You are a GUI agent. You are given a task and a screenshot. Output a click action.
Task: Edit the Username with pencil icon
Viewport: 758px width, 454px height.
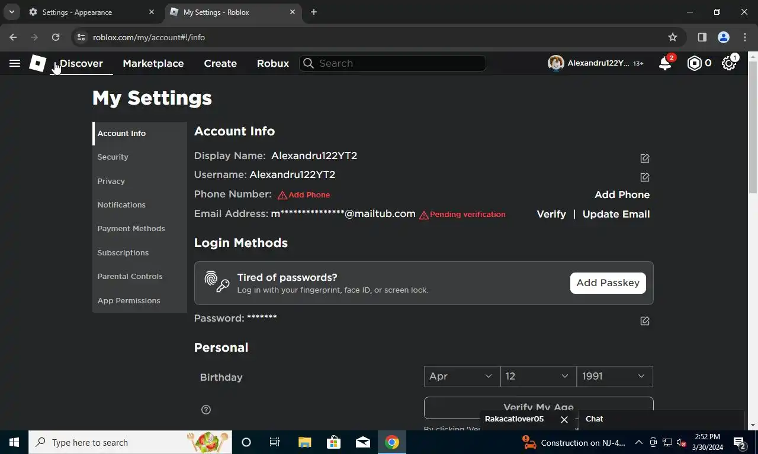point(645,177)
